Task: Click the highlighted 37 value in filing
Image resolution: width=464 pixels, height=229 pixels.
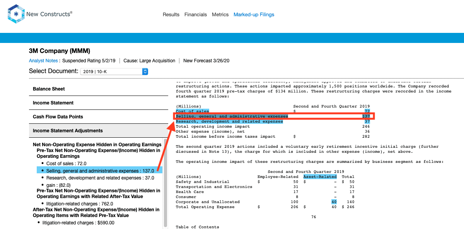Action: (367, 121)
